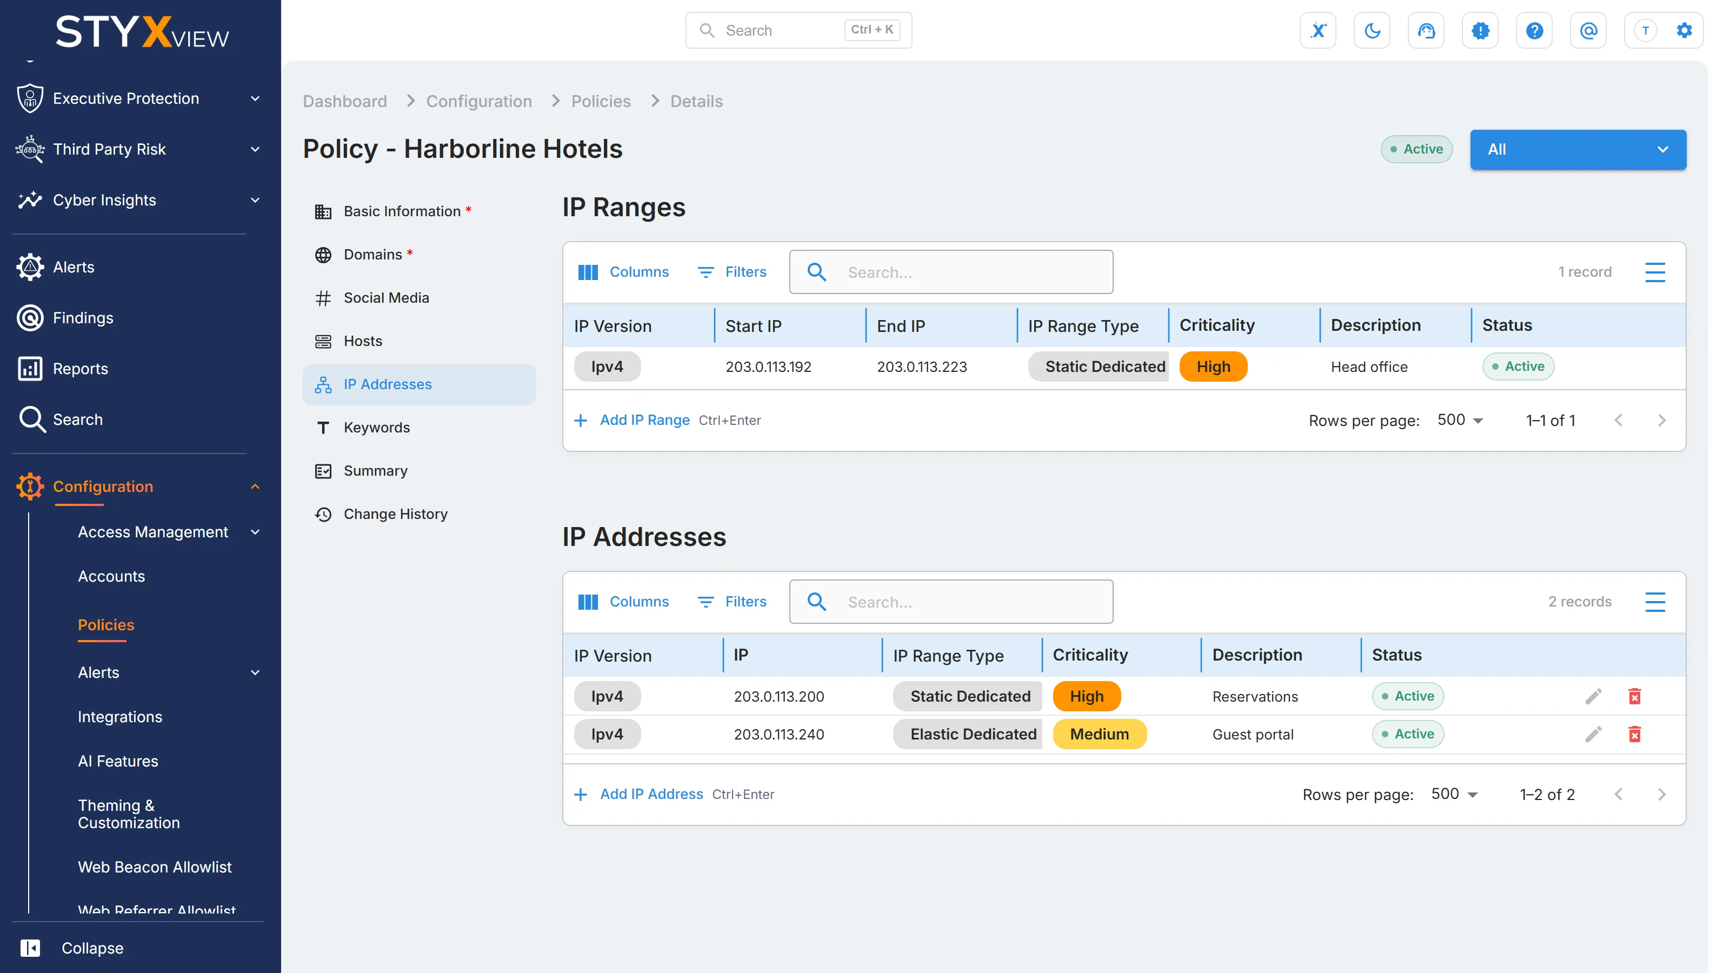Go to Policies breadcrumb
The width and height of the screenshot is (1730, 973).
click(x=601, y=102)
